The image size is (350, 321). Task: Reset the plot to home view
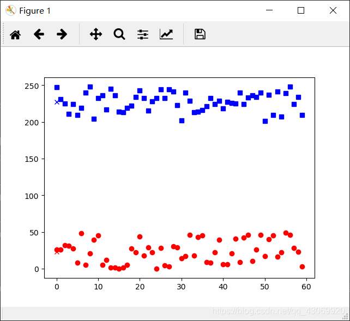pos(15,34)
